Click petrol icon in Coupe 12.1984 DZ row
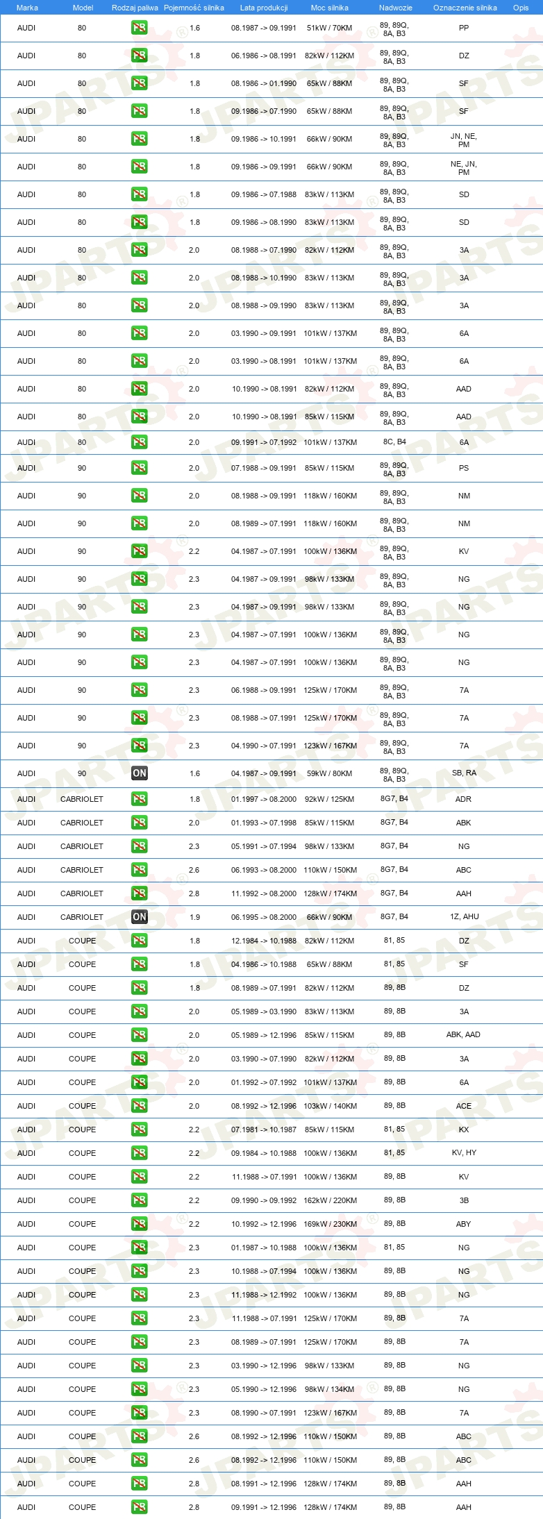The height and width of the screenshot is (1519, 543). 140,941
